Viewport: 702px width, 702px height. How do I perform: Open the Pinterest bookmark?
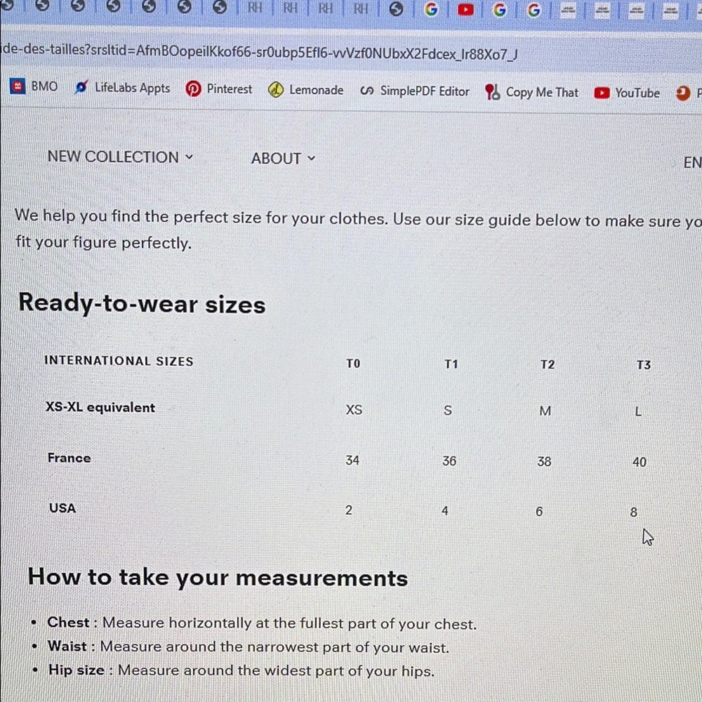[219, 89]
